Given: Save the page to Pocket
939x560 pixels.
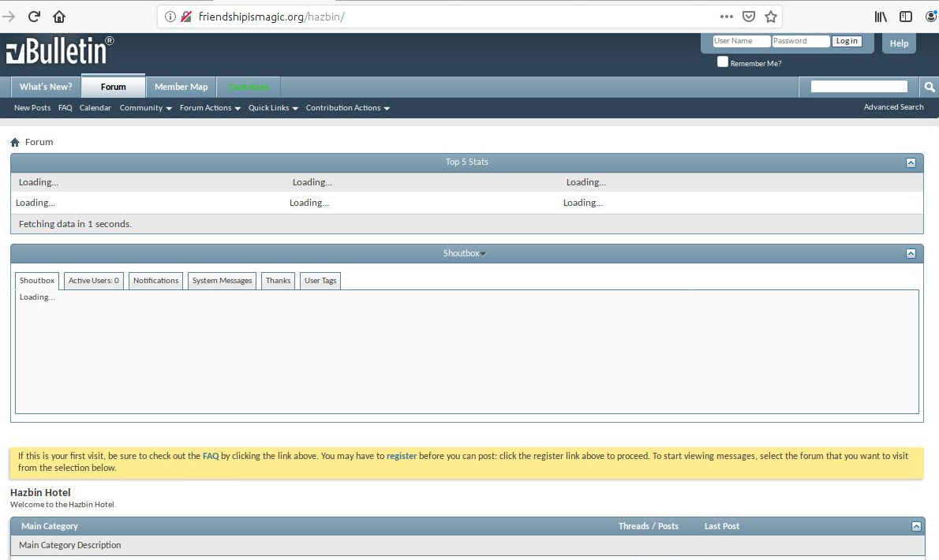Looking at the screenshot, I should (x=749, y=17).
